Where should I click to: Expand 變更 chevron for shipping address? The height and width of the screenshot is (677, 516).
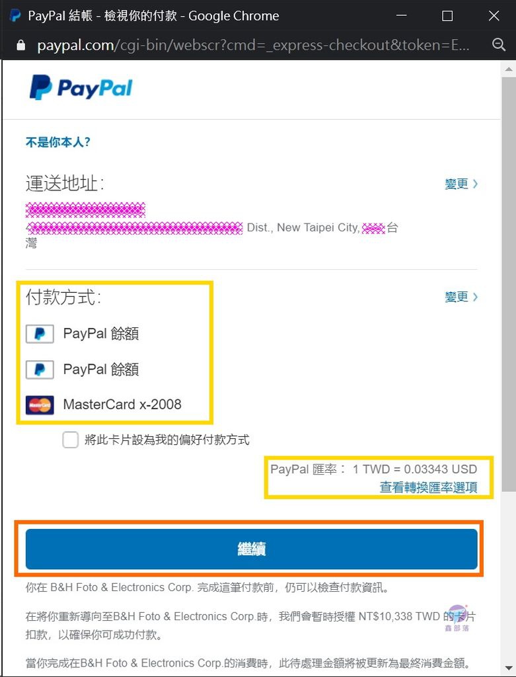pyautogui.click(x=475, y=184)
